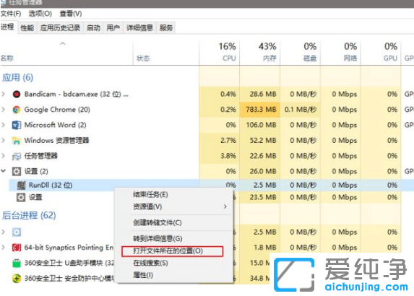414x296 pixels.
Task: Expand the Bandicam process group
Action: click(3, 94)
